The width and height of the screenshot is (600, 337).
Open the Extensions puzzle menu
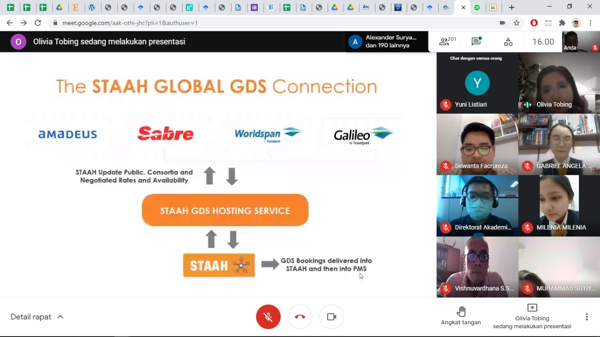pos(562,22)
